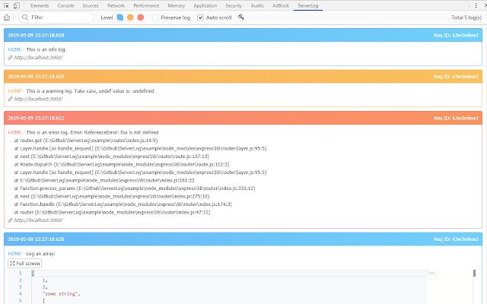Click the 'at Function.process_params' stack line
This screenshot has width=487, height=304.
tap(135, 188)
